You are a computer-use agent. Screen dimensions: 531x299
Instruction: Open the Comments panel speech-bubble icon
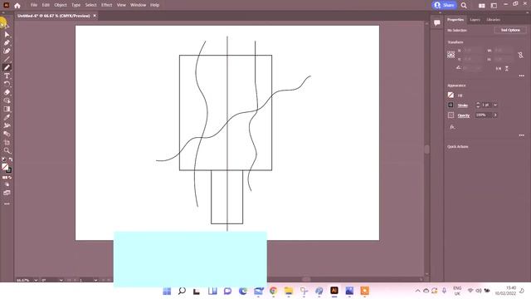(437, 22)
